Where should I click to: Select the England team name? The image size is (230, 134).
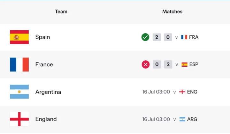point(46,119)
